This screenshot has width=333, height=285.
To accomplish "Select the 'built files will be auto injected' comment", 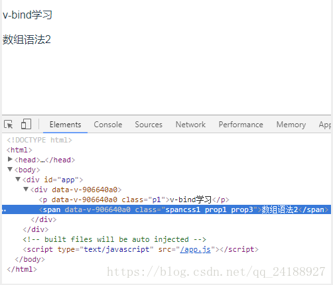I will [x=114, y=239].
